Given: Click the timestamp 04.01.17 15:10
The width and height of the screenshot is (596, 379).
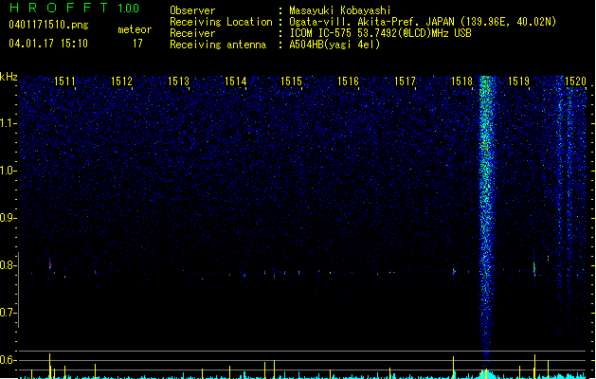Looking at the screenshot, I should (x=48, y=44).
